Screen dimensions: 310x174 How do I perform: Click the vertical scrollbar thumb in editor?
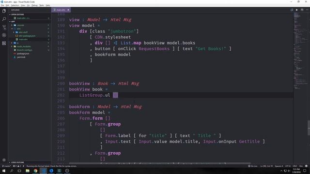pyautogui.click(x=309, y=128)
